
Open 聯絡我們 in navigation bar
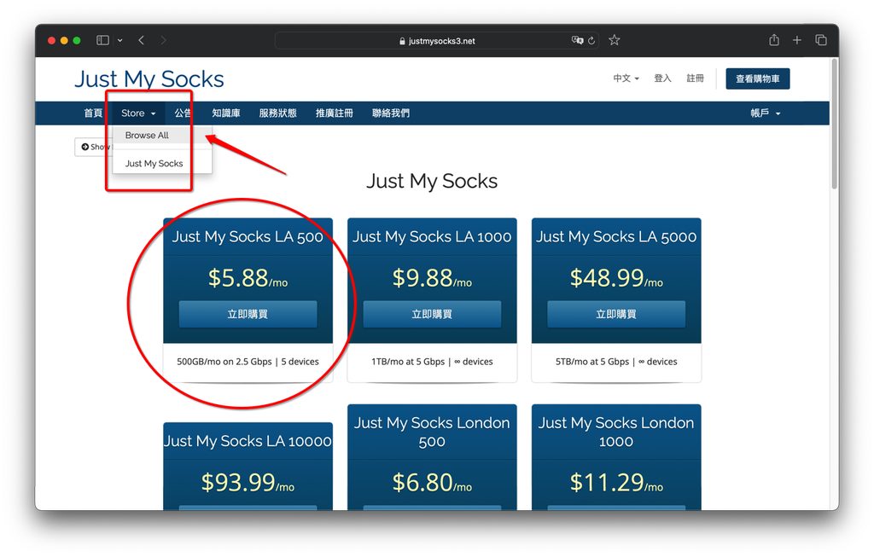(391, 113)
